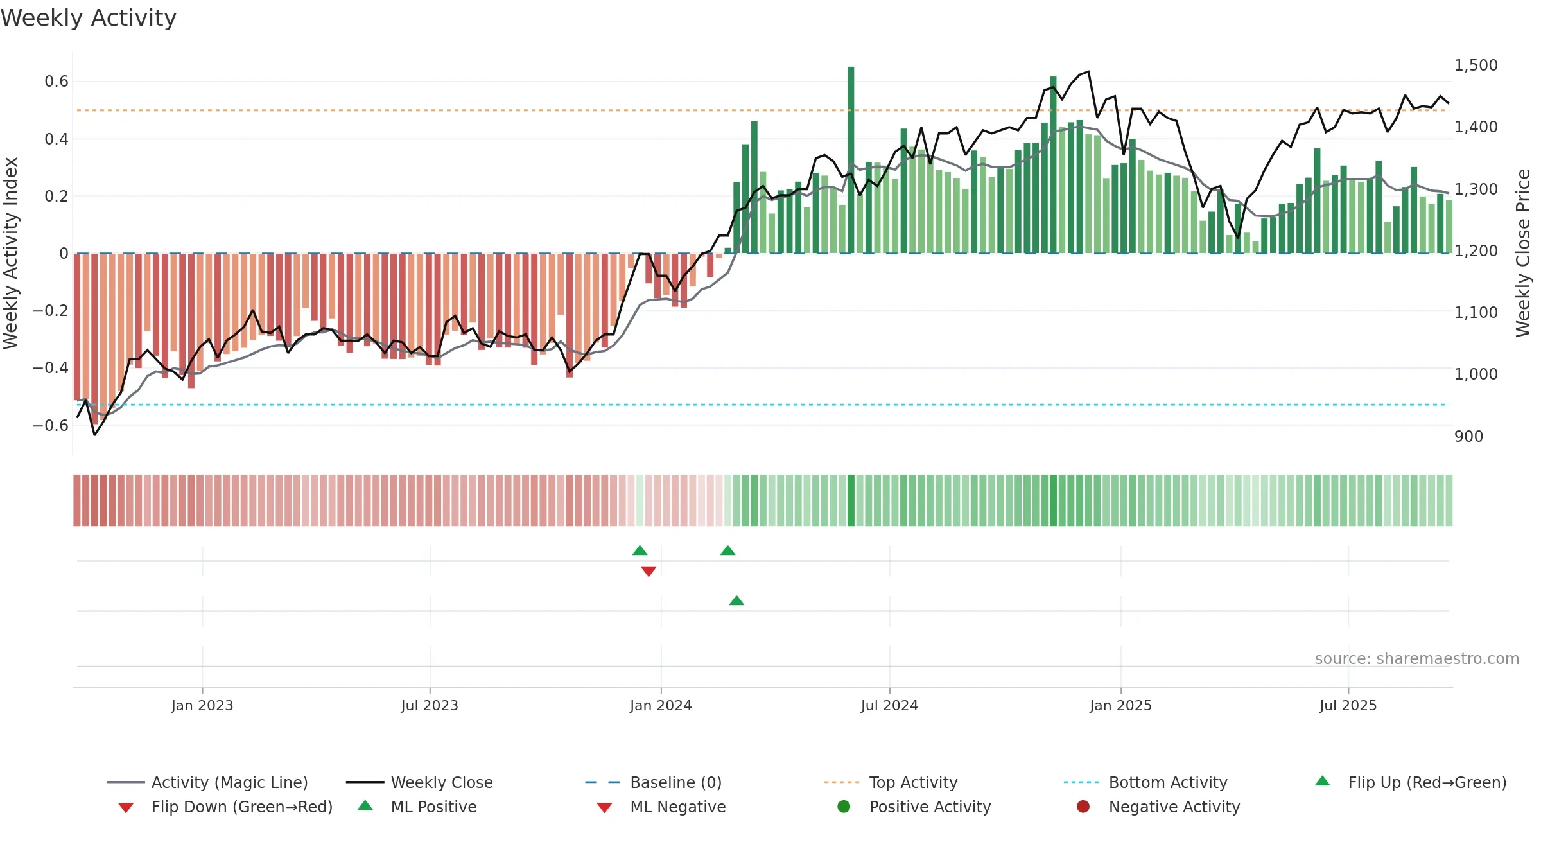
Task: Click the Weekly Activity Index axis title
Action: (x=11, y=253)
